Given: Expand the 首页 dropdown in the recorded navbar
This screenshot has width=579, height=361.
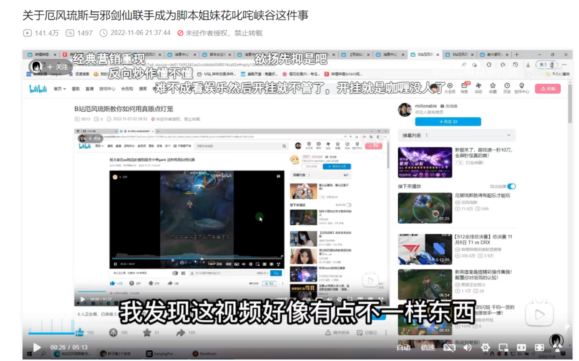Looking at the screenshot, I should click(60, 89).
